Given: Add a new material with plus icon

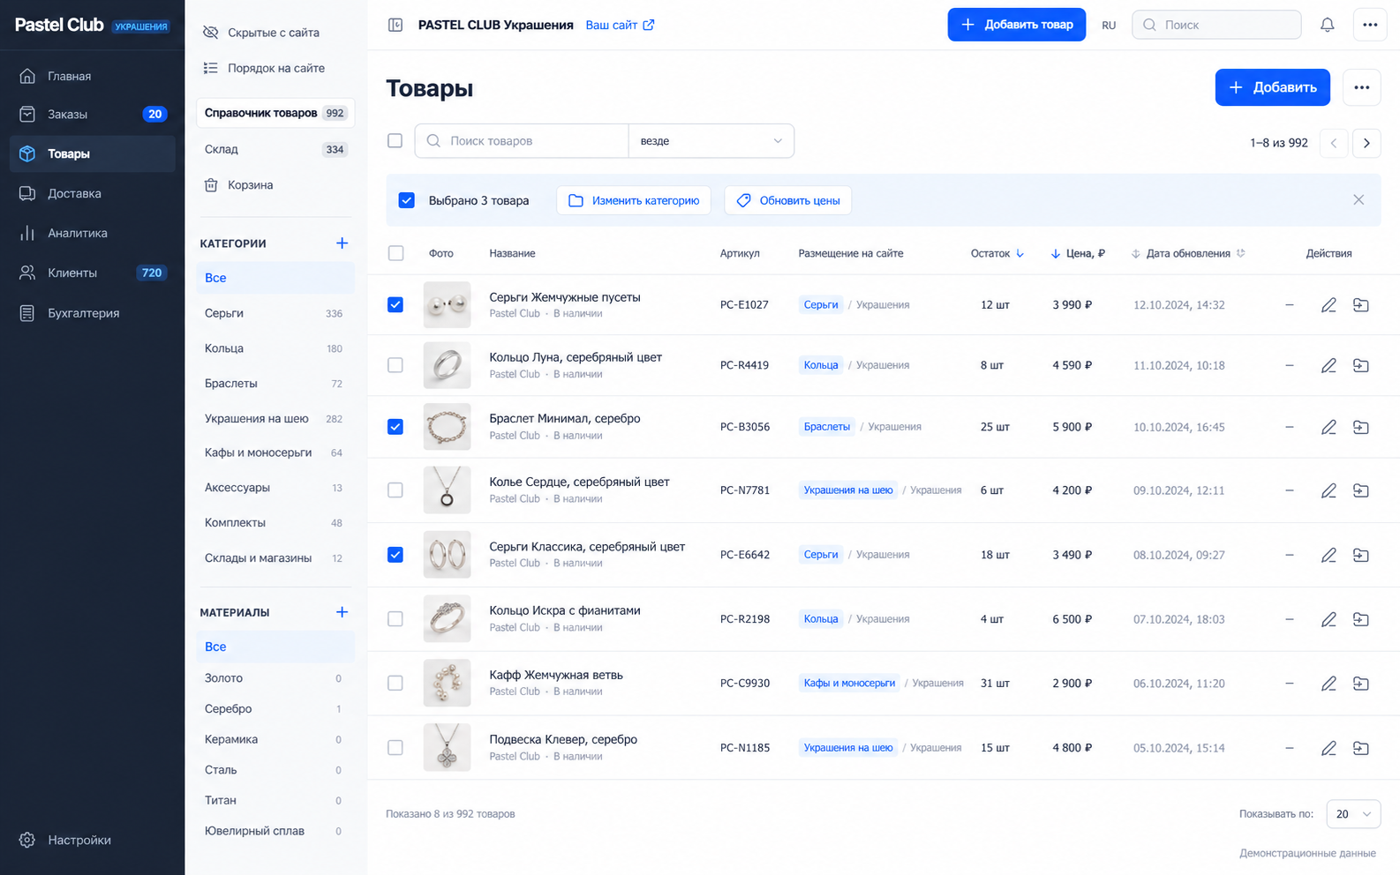Looking at the screenshot, I should (x=342, y=612).
